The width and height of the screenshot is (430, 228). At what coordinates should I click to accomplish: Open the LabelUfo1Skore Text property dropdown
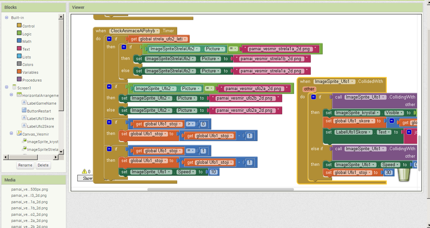384,132
